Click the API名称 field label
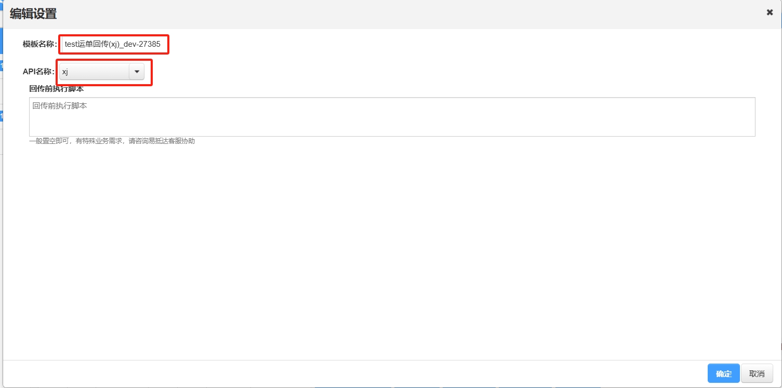This screenshot has height=388, width=782. (x=38, y=72)
